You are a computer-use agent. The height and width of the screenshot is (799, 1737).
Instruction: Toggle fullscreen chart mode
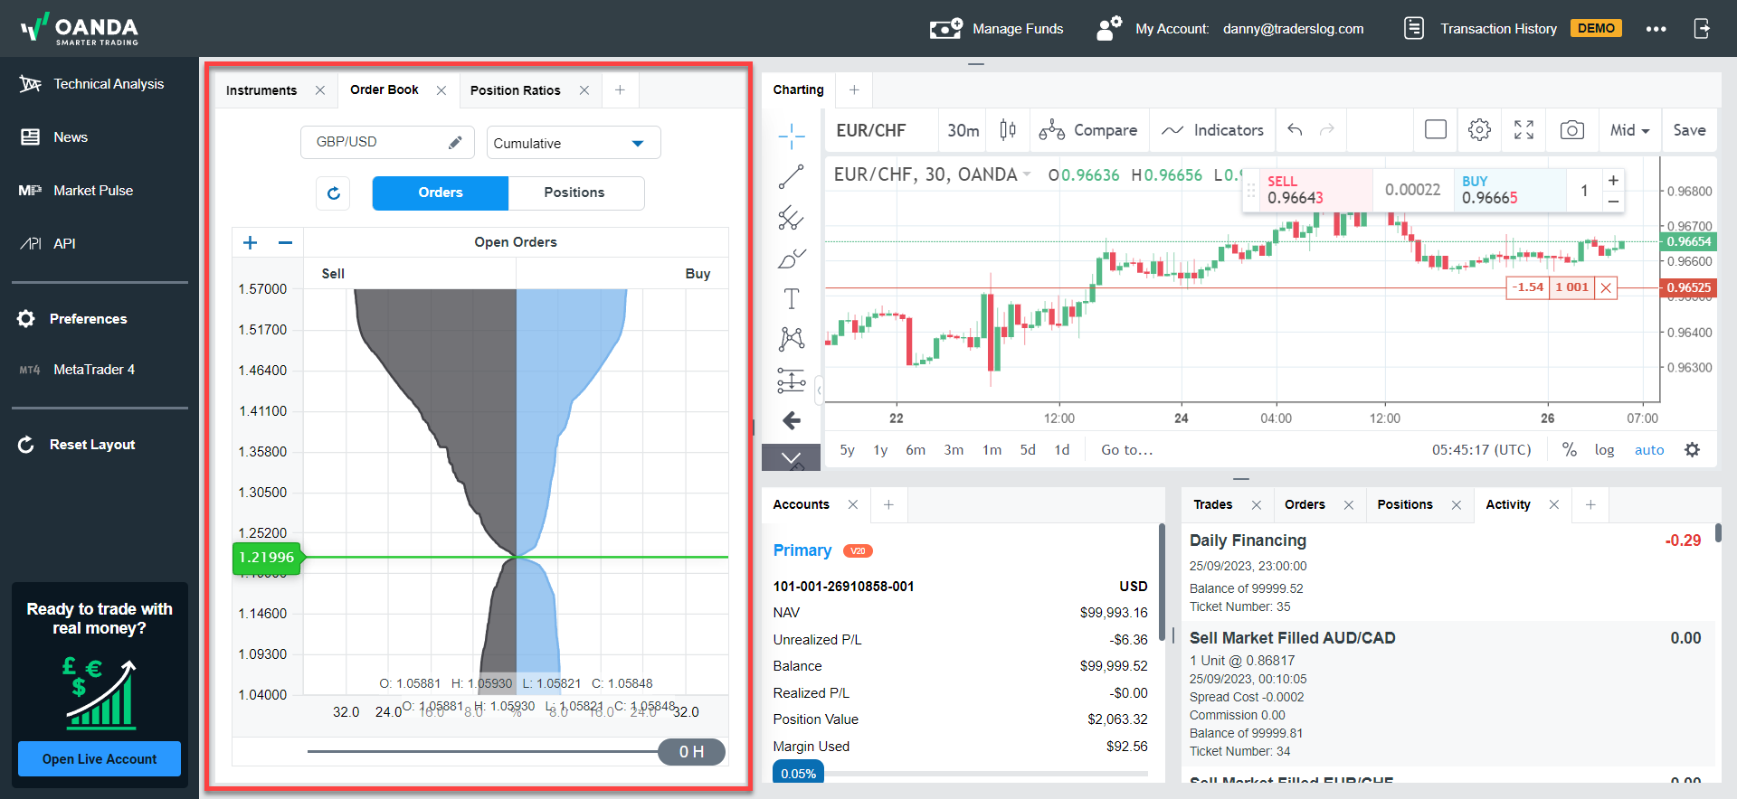point(1523,130)
